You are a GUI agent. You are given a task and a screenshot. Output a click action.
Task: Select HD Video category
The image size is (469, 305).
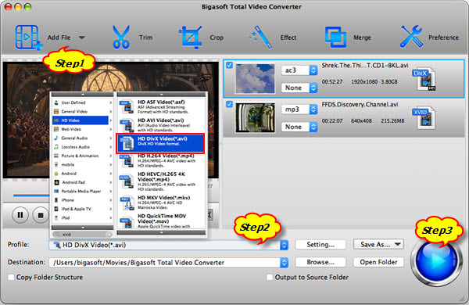pyautogui.click(x=81, y=120)
